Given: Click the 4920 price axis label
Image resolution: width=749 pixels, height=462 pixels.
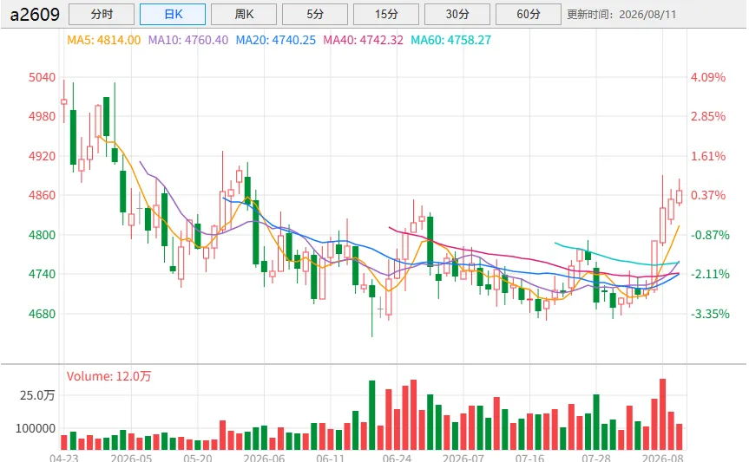Looking at the screenshot, I should tap(42, 156).
